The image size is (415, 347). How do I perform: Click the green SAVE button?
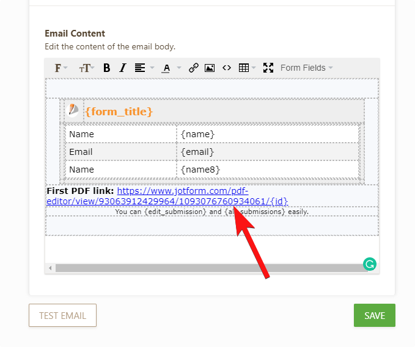pos(375,315)
